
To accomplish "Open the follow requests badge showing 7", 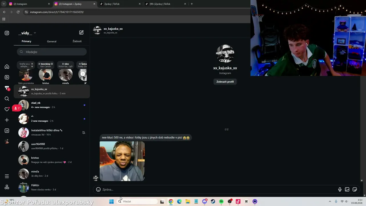I will click(x=17, y=108).
